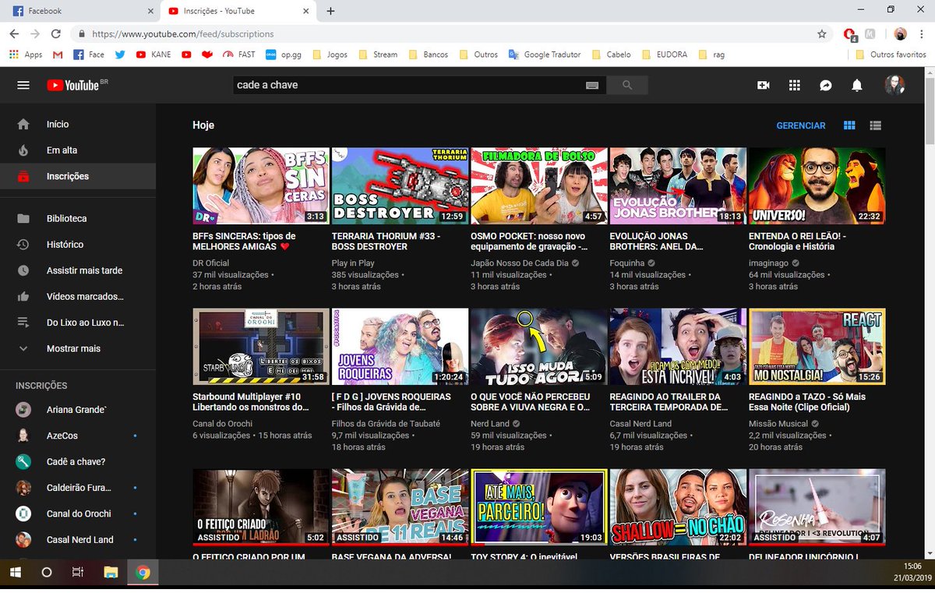The width and height of the screenshot is (935, 593).
Task: Reload the page
Action: 55,34
